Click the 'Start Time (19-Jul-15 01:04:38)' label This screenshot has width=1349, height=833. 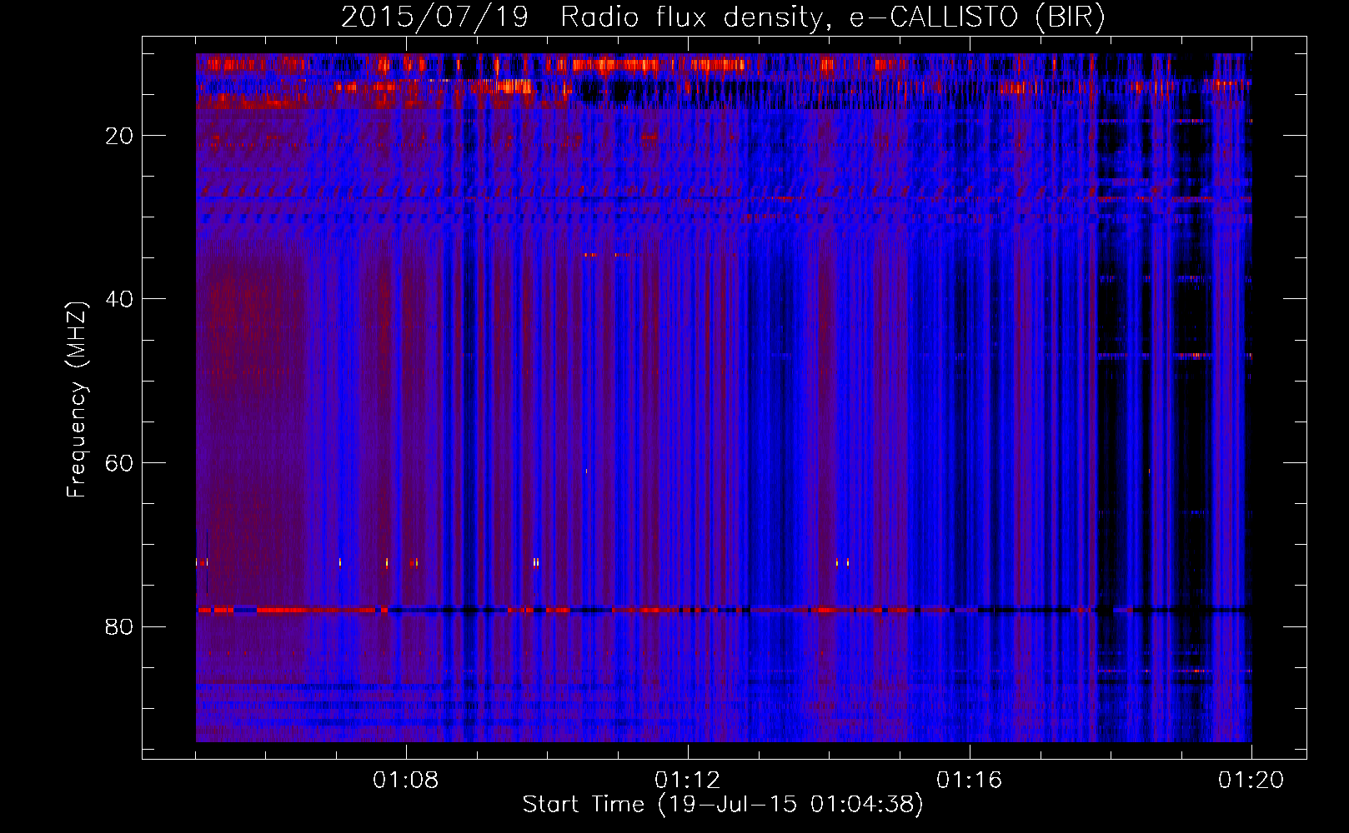[x=723, y=804]
